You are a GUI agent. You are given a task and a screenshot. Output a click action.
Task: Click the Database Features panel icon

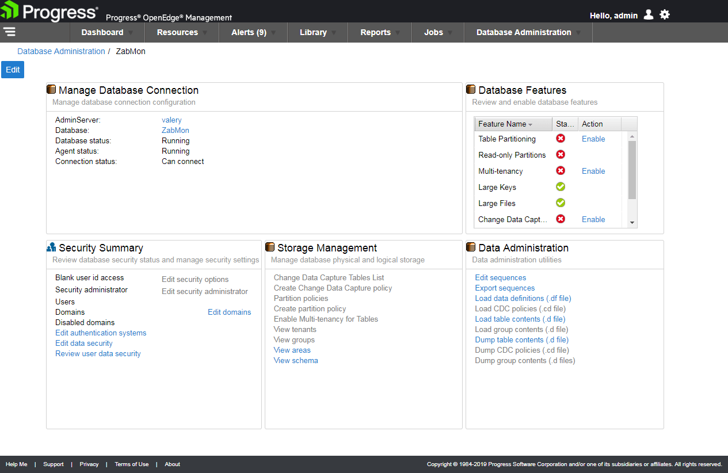point(471,90)
